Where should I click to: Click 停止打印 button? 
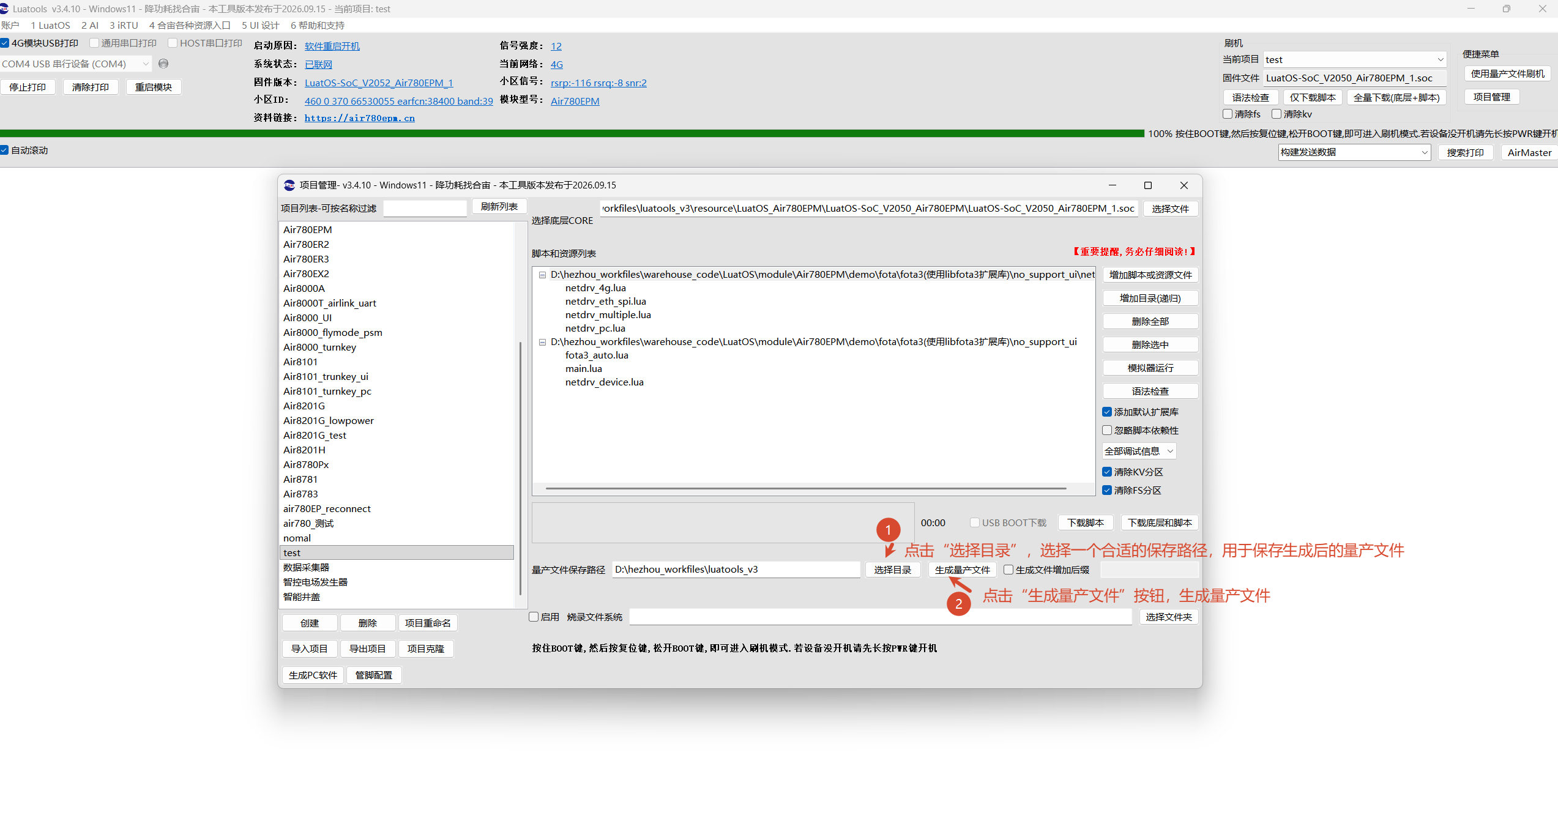pos(28,87)
